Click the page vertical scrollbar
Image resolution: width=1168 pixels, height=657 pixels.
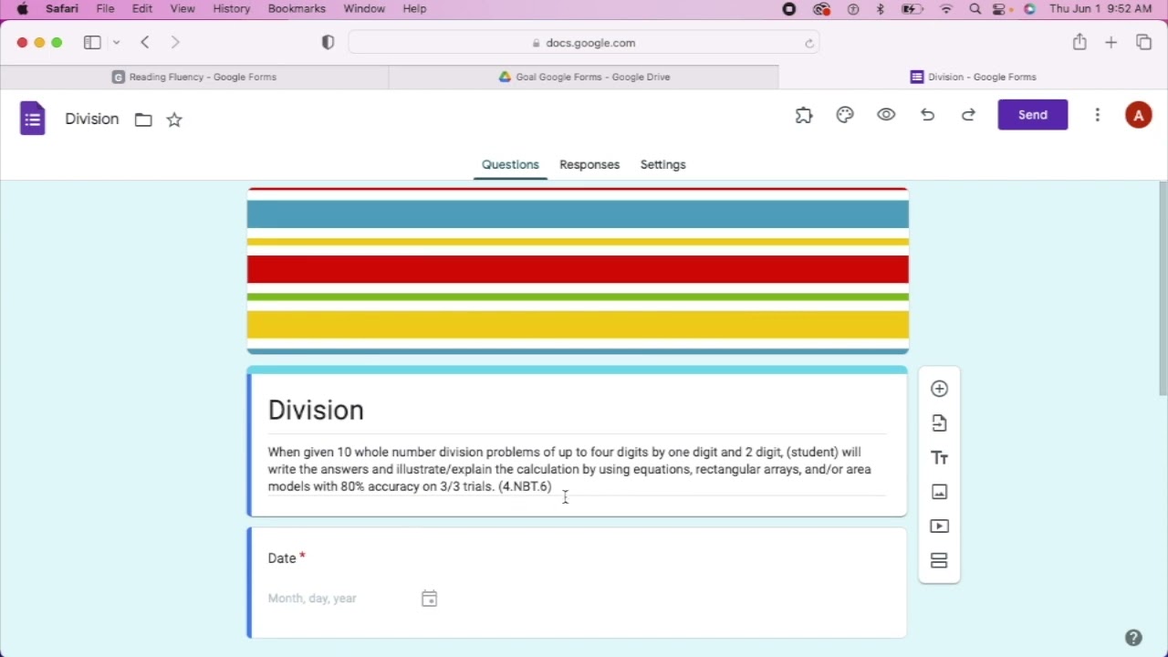pos(1163,288)
